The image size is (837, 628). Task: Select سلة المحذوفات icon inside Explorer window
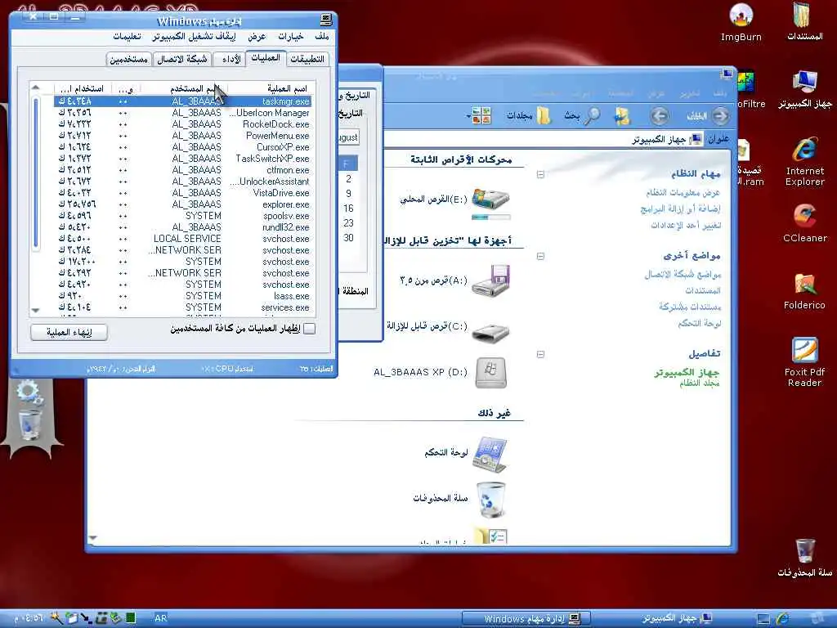click(490, 500)
